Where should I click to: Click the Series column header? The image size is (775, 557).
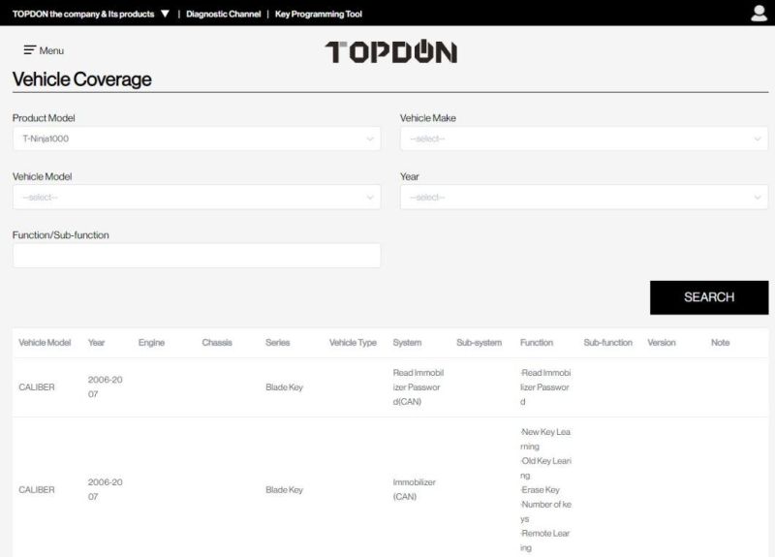coord(278,343)
